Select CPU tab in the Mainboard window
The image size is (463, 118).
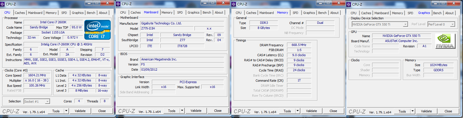pyautogui.click(x=123, y=12)
